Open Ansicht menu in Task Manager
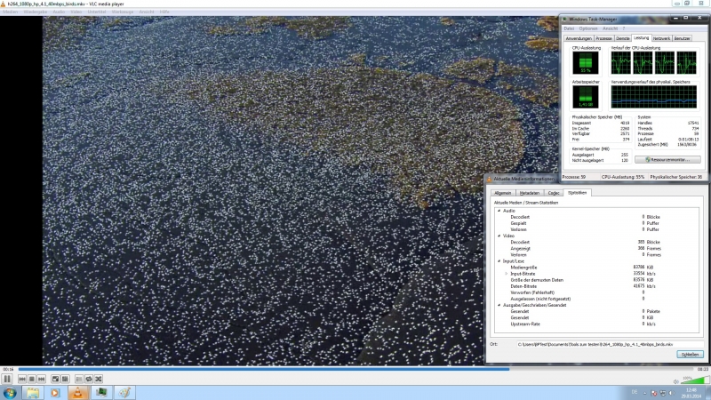711x400 pixels. 610,28
